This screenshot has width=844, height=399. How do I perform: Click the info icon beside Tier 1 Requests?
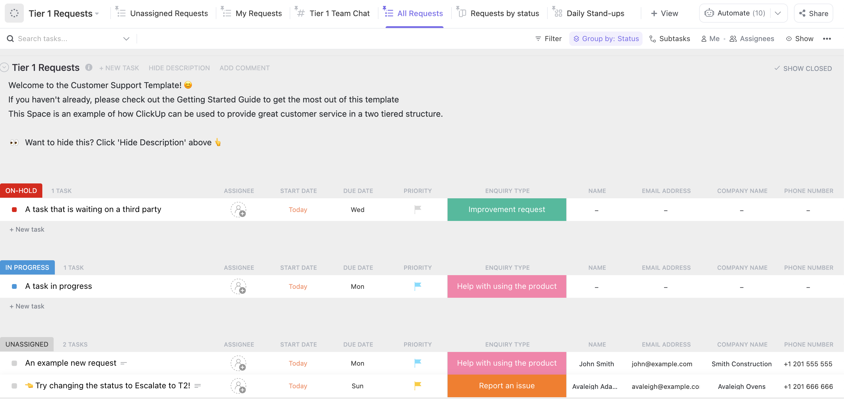pos(89,67)
